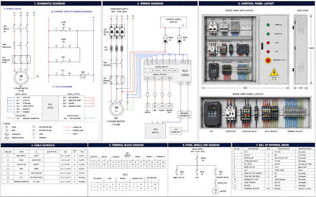Click the red Fault indicator lamp
The height and width of the screenshot is (197, 316).
click(268, 43)
